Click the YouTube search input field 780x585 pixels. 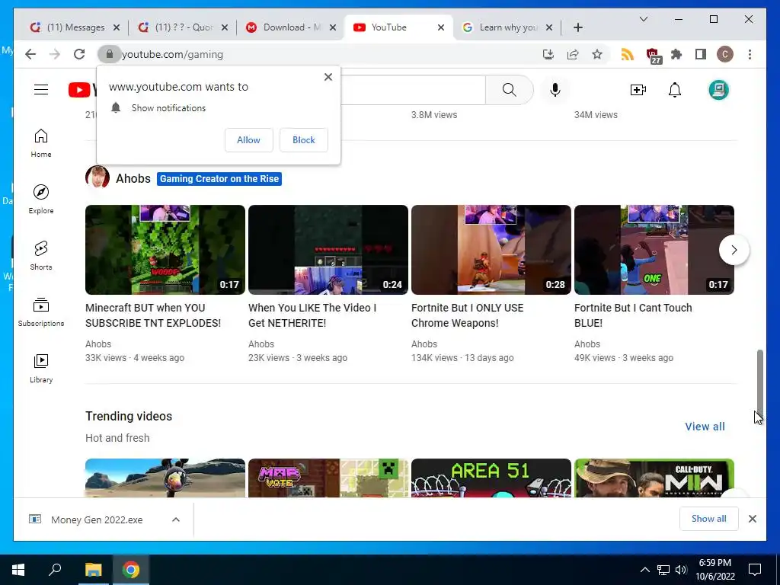pyautogui.click(x=413, y=90)
